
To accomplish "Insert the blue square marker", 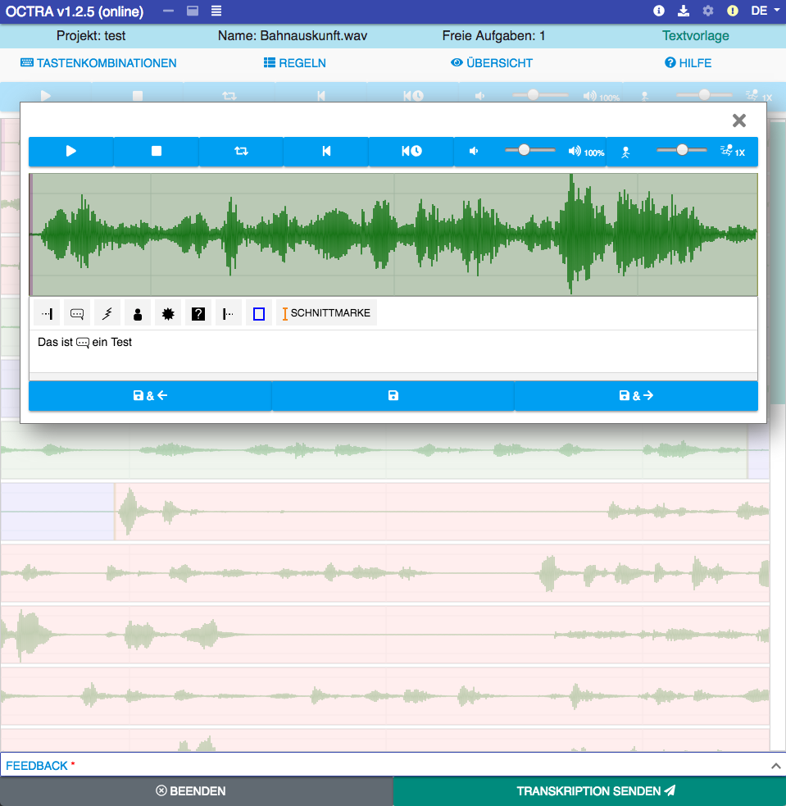I will (x=259, y=313).
